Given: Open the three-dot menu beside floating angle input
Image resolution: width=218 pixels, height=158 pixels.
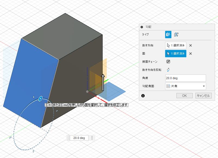Looking at the screenshot, I should point(92,138).
